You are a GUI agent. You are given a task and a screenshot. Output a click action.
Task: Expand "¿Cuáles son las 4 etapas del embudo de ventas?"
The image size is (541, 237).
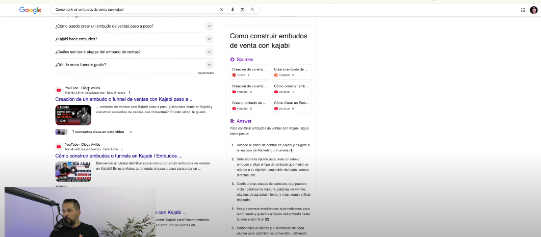134,52
